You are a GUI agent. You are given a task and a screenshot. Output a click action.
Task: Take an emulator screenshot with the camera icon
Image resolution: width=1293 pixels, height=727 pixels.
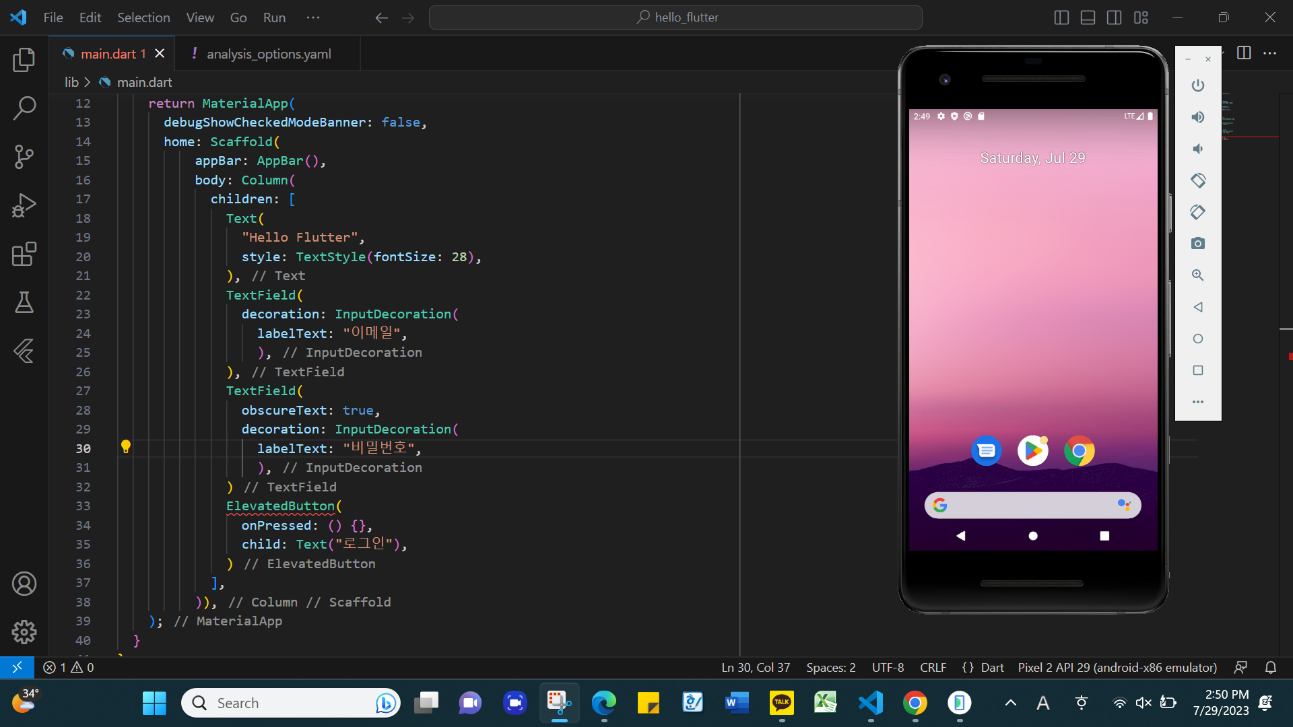coord(1198,244)
